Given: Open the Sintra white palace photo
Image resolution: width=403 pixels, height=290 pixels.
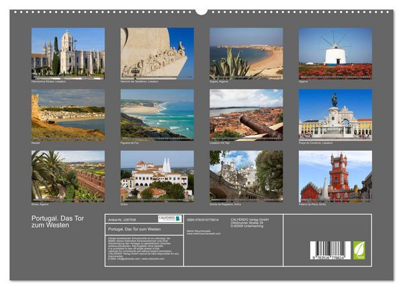Looking at the screenshot, I should point(157,176).
